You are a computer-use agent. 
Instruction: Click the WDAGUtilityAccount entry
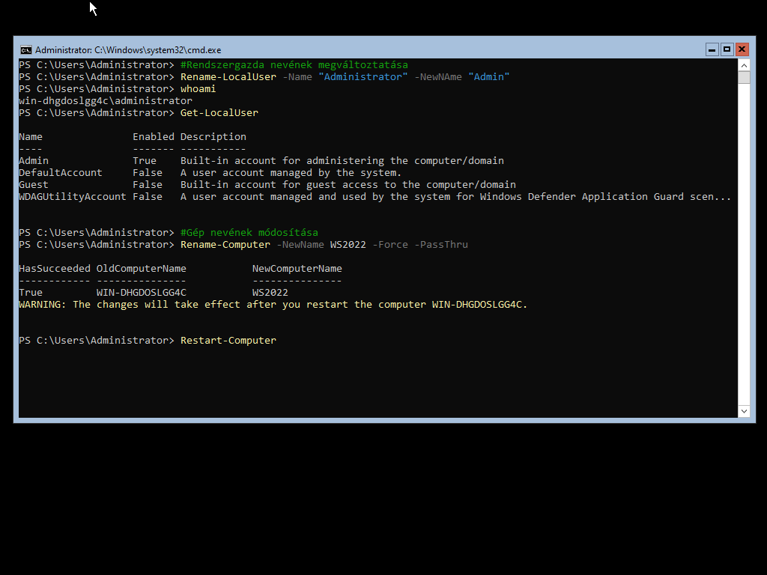coord(73,197)
